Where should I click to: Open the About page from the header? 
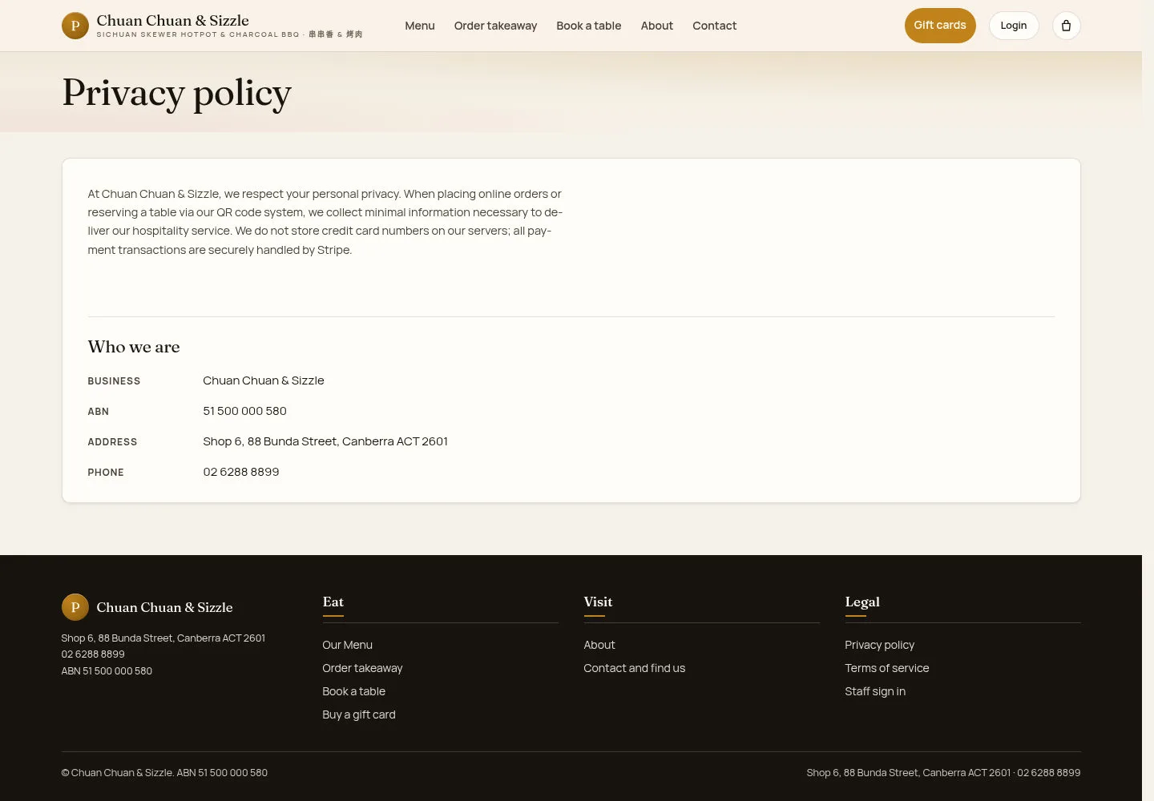[x=657, y=26]
